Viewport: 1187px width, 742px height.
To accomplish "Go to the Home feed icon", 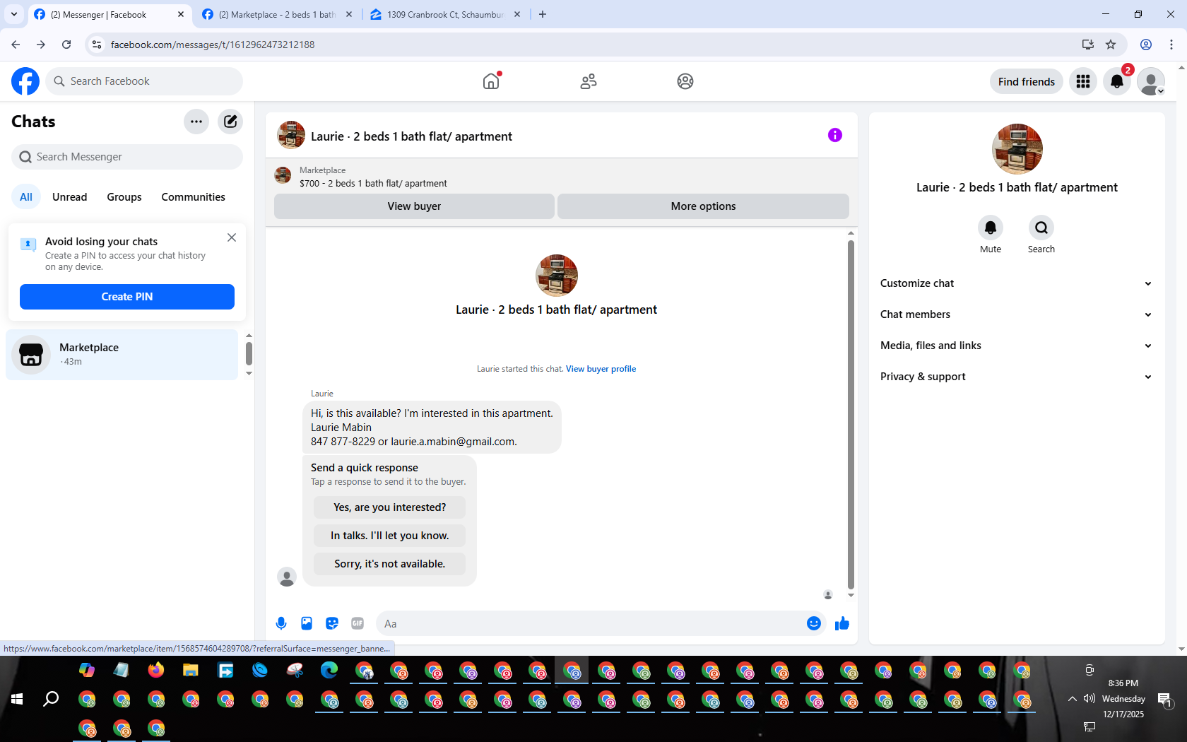I will click(x=491, y=81).
